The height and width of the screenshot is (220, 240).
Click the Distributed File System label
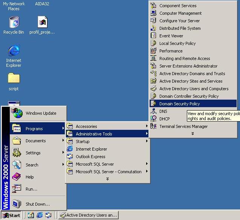pyautogui.click(x=180, y=28)
